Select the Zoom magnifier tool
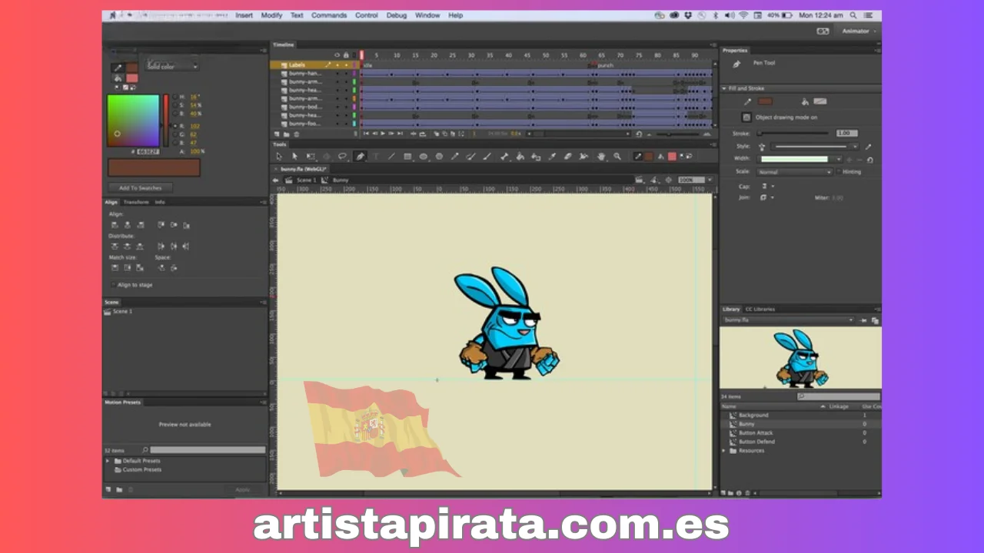Screen dimensions: 984x553 pyautogui.click(x=617, y=156)
